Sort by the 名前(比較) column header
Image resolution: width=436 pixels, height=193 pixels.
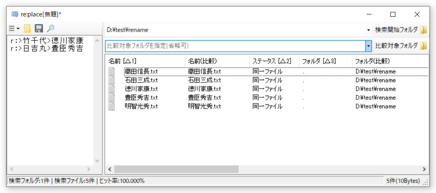coord(217,61)
